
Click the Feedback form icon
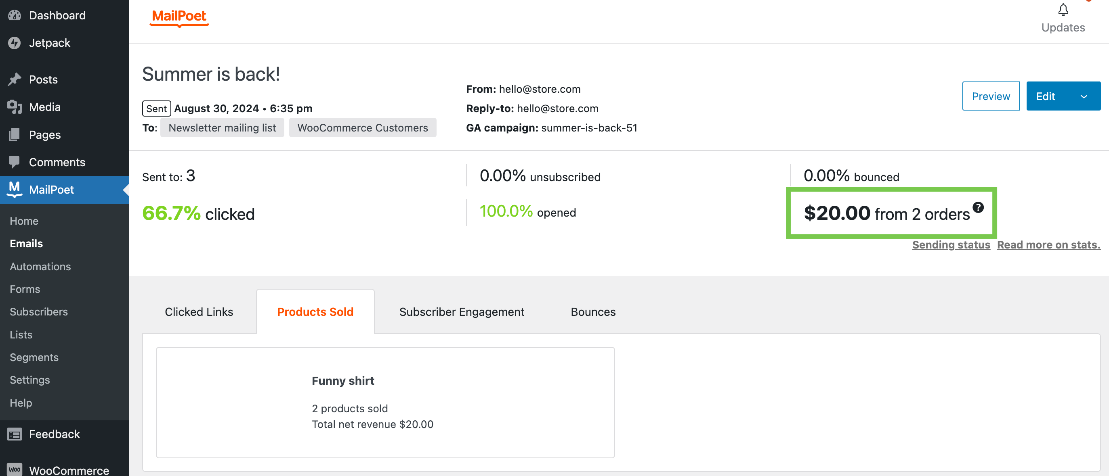point(14,434)
